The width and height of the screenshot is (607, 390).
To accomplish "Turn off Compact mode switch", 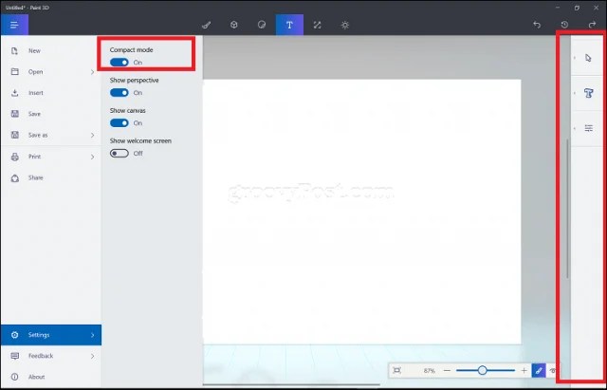I will click(x=120, y=63).
